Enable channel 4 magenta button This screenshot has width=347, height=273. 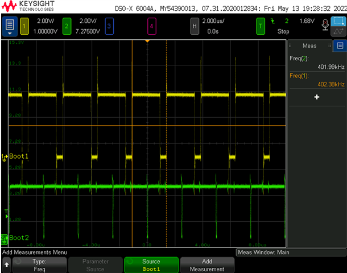coord(151,26)
